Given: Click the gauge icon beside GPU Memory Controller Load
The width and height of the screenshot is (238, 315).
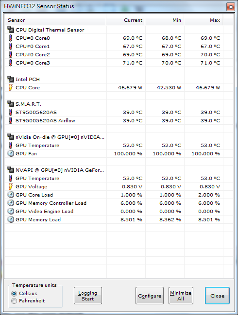Looking at the screenshot, I should (x=11, y=203).
